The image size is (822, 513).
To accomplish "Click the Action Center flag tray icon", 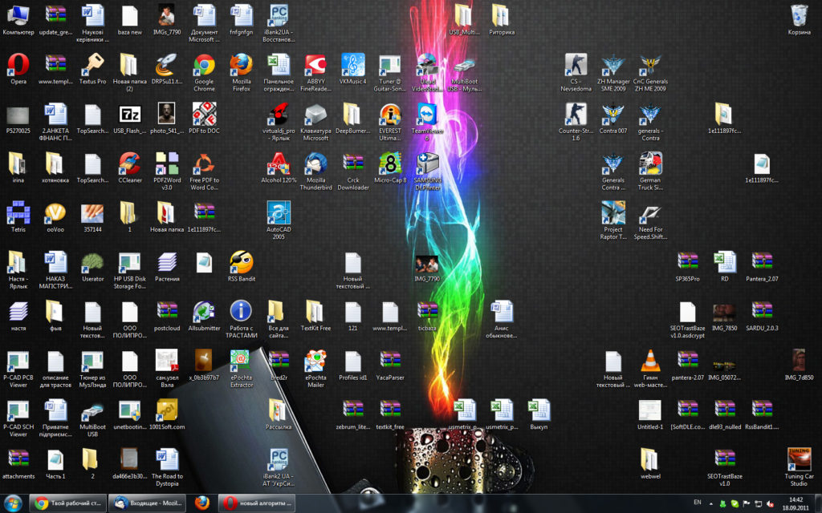I will tap(747, 503).
